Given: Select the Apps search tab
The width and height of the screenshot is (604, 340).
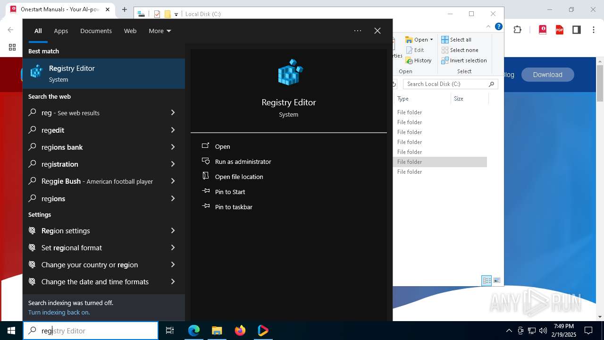Looking at the screenshot, I should coord(61,31).
